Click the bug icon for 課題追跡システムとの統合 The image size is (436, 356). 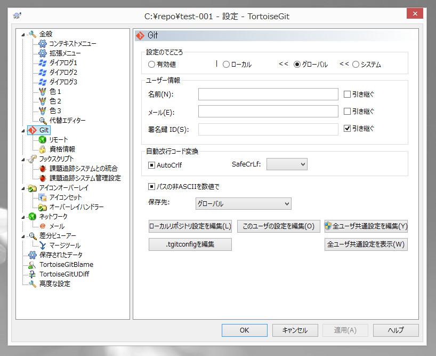coord(42,169)
